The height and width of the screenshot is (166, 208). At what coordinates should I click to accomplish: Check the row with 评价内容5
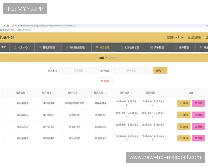[x=5, y=115]
